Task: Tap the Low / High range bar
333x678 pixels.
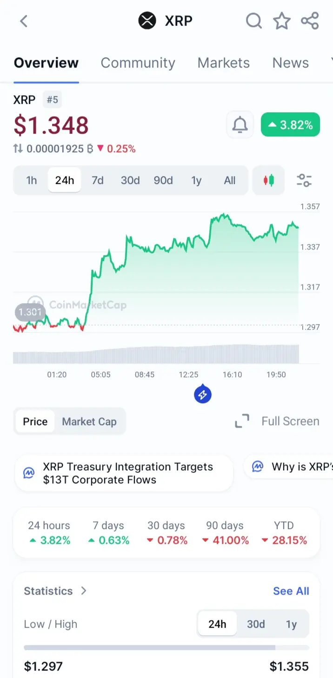Action: (x=166, y=647)
